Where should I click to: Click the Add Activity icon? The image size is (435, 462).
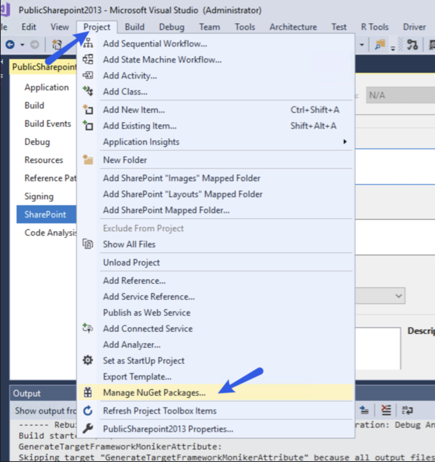pyautogui.click(x=88, y=75)
